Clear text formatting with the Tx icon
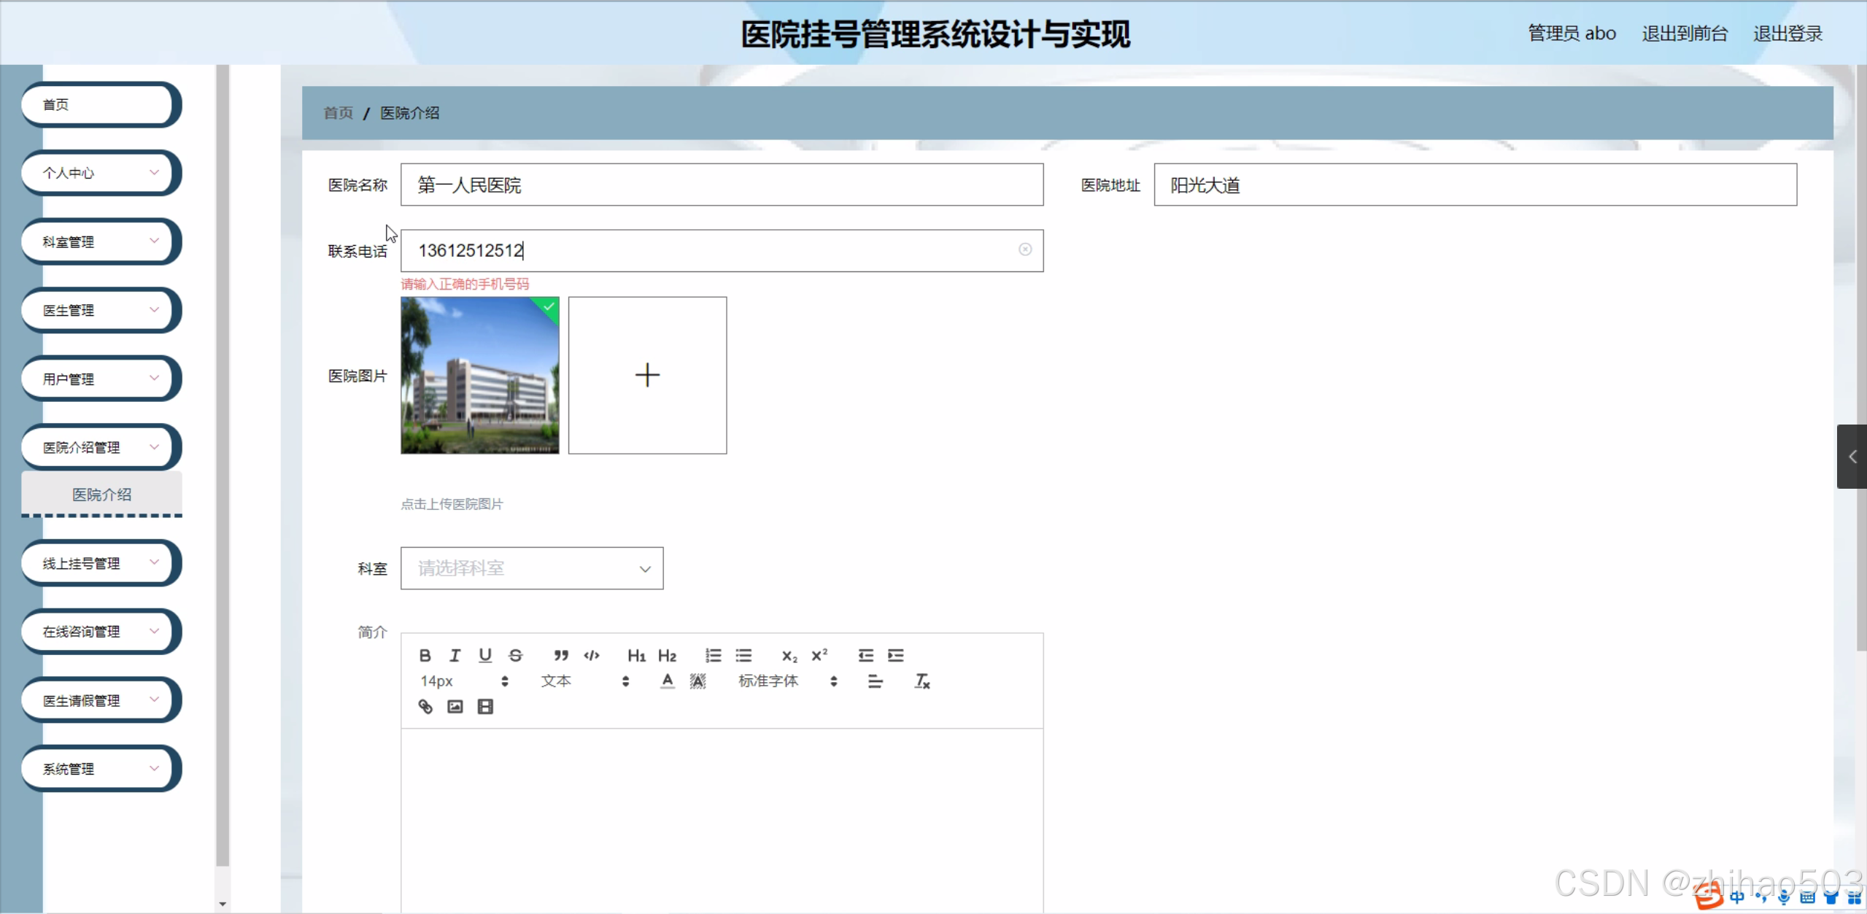Viewport: 1867px width, 914px height. [921, 681]
